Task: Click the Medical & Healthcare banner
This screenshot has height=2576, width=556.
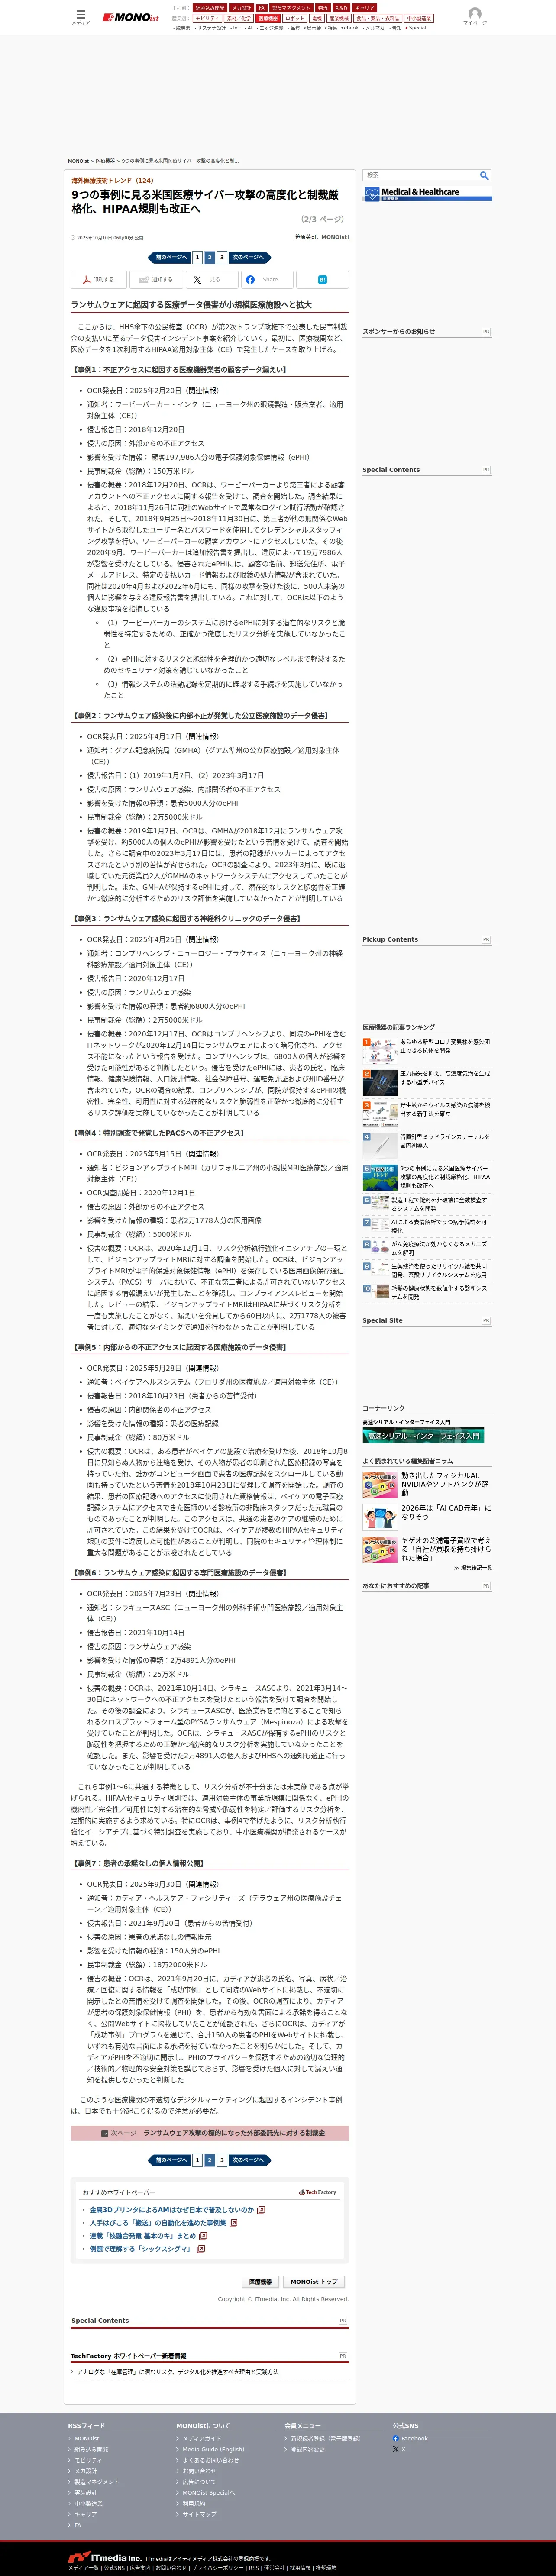Action: click(427, 193)
